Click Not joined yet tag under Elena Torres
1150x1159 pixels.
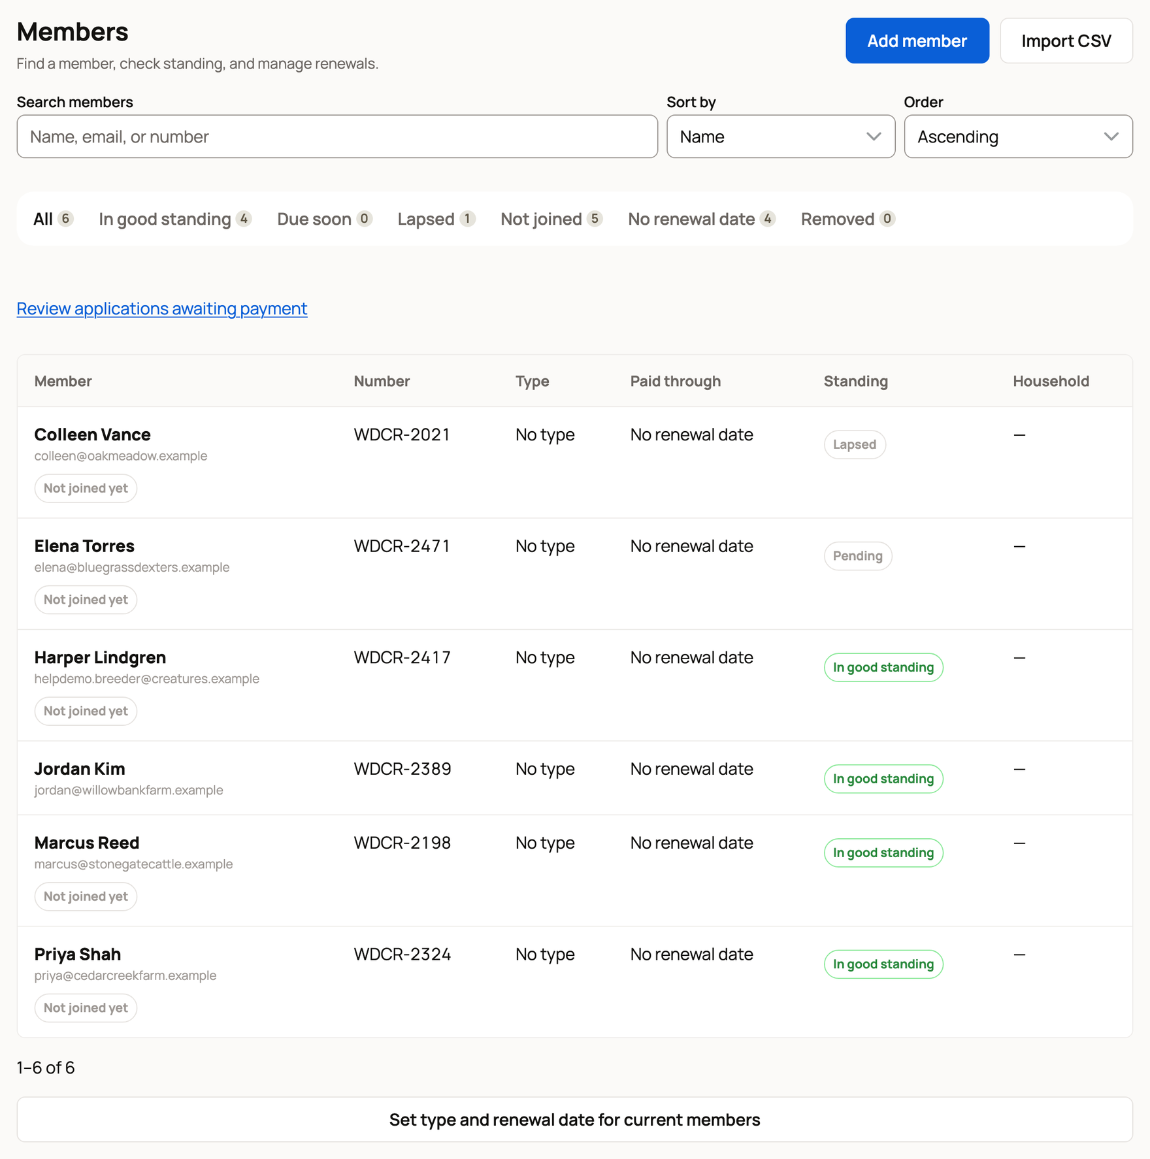coord(86,600)
